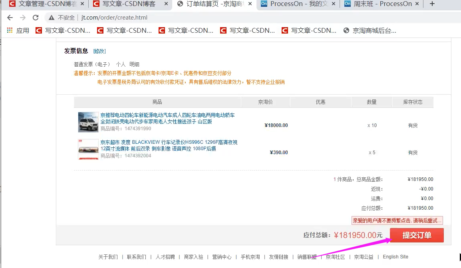Viewport: 461px width, 268px height.
Task: Click the quantity x 5
Action: point(372,153)
